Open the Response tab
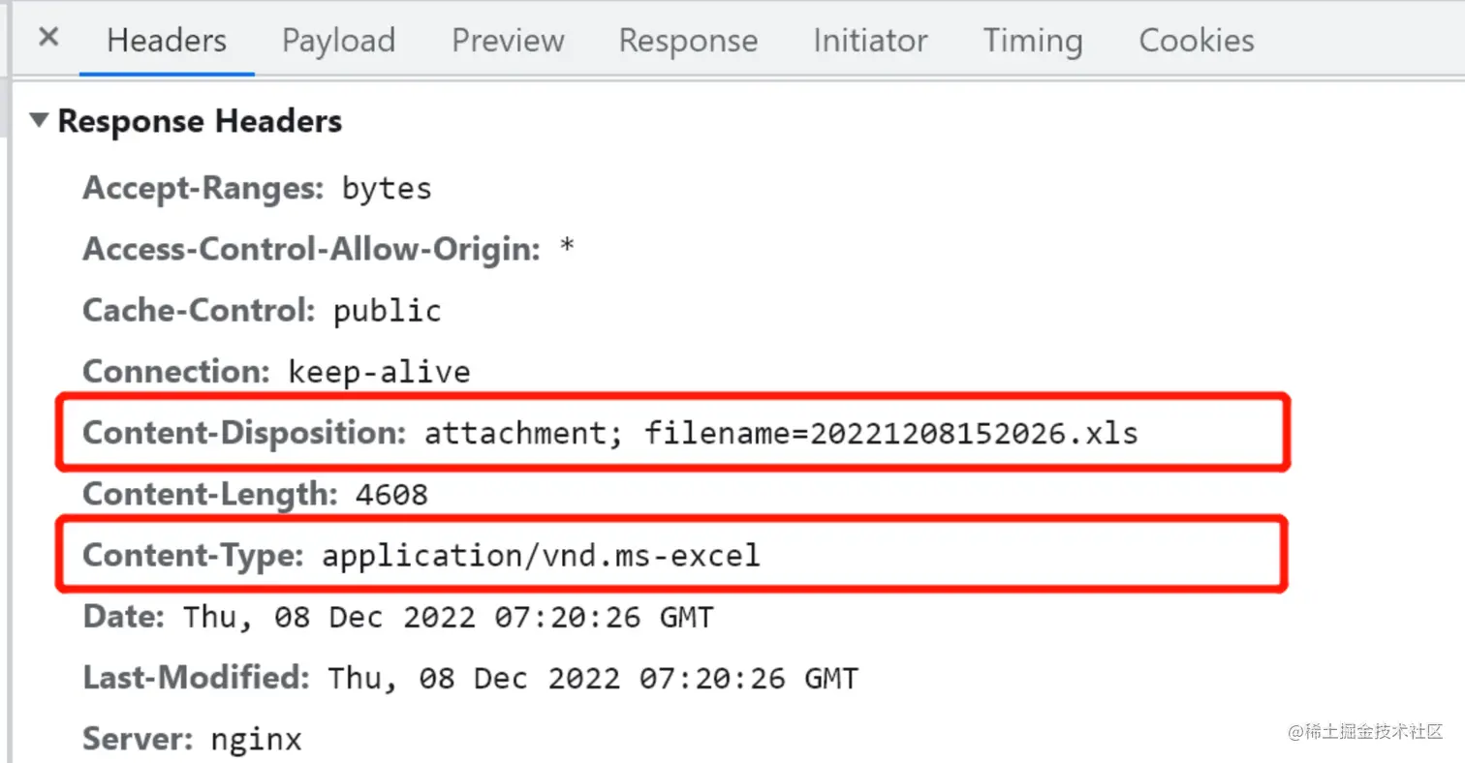This screenshot has height=763, width=1465. point(688,41)
